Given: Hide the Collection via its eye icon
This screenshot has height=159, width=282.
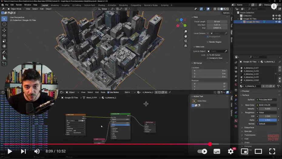Looking at the screenshot, I should 277,16.
